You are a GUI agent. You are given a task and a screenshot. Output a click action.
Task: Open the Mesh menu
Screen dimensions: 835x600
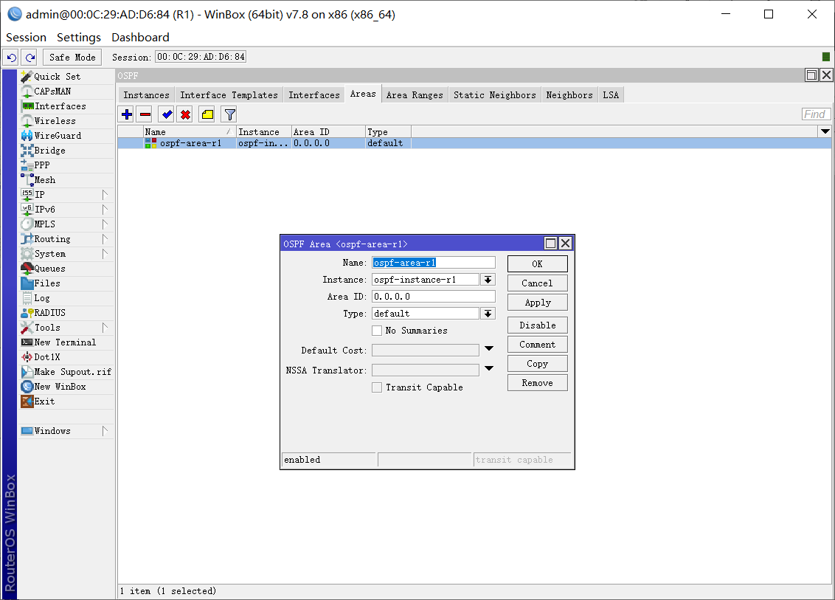pos(66,180)
